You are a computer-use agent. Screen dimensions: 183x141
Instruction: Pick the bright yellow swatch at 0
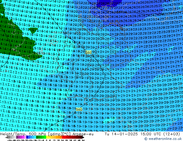pos(47,137)
